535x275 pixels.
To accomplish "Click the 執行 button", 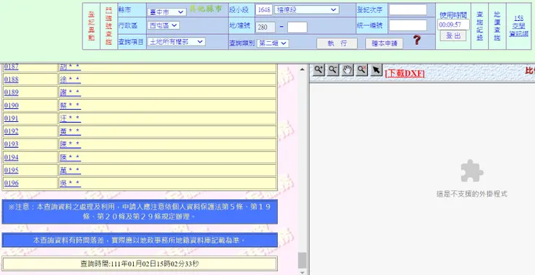I will tap(337, 43).
